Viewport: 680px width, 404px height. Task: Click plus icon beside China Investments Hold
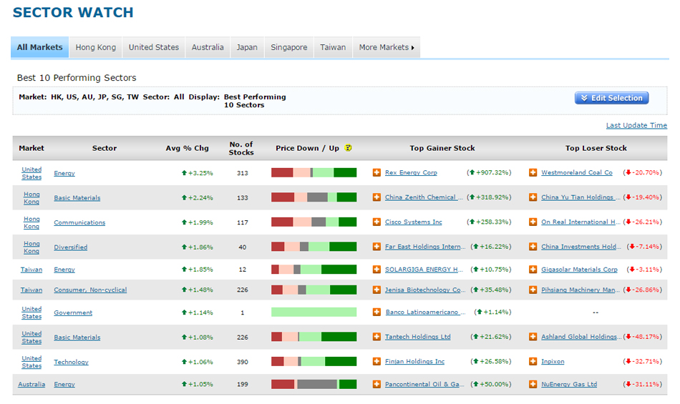[x=533, y=247]
